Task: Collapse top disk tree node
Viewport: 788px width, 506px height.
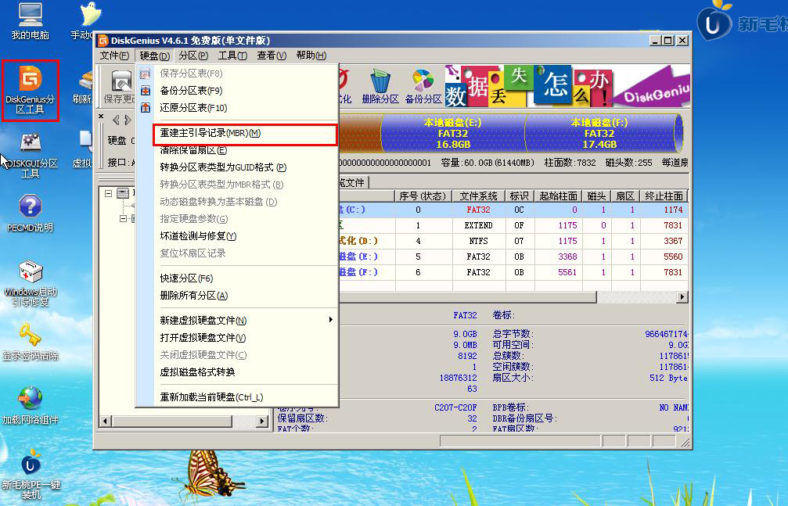Action: (x=108, y=193)
